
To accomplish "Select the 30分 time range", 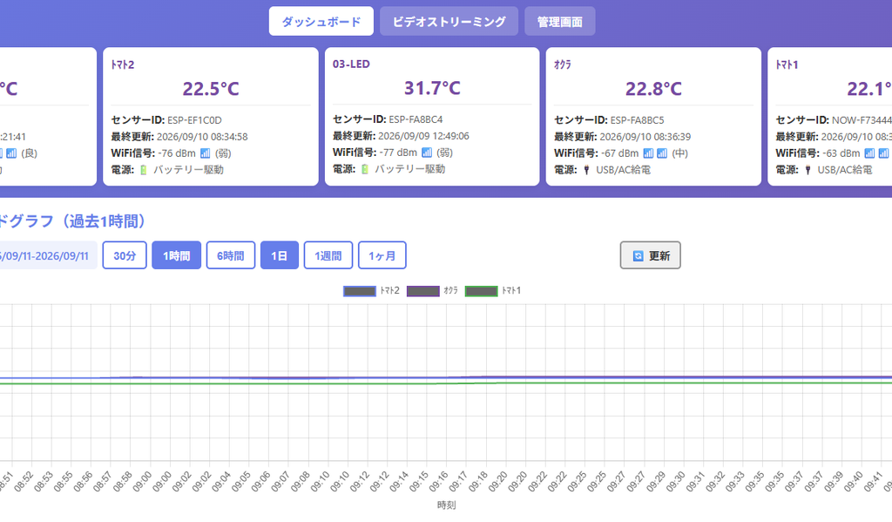I will coord(125,255).
